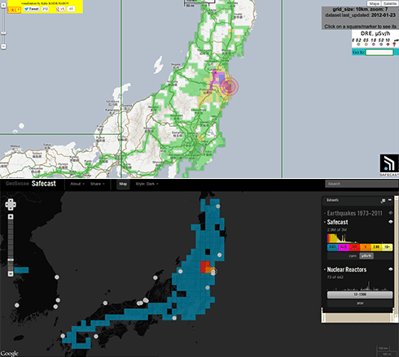
Task: Switch Safecast units to µSv/h
Action: pos(366,256)
